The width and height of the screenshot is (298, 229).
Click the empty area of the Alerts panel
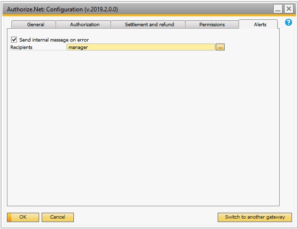143,127
